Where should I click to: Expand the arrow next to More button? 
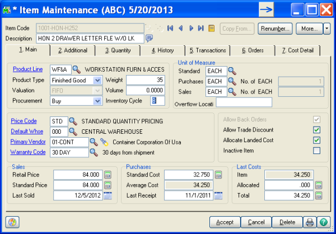click(327, 27)
